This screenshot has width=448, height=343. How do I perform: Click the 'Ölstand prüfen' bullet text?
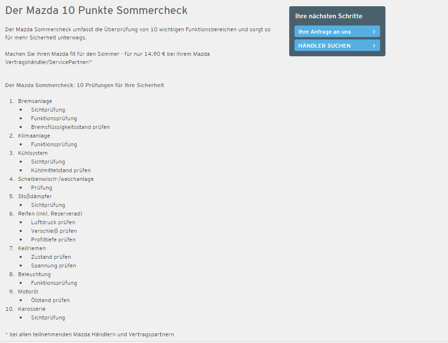point(50,300)
